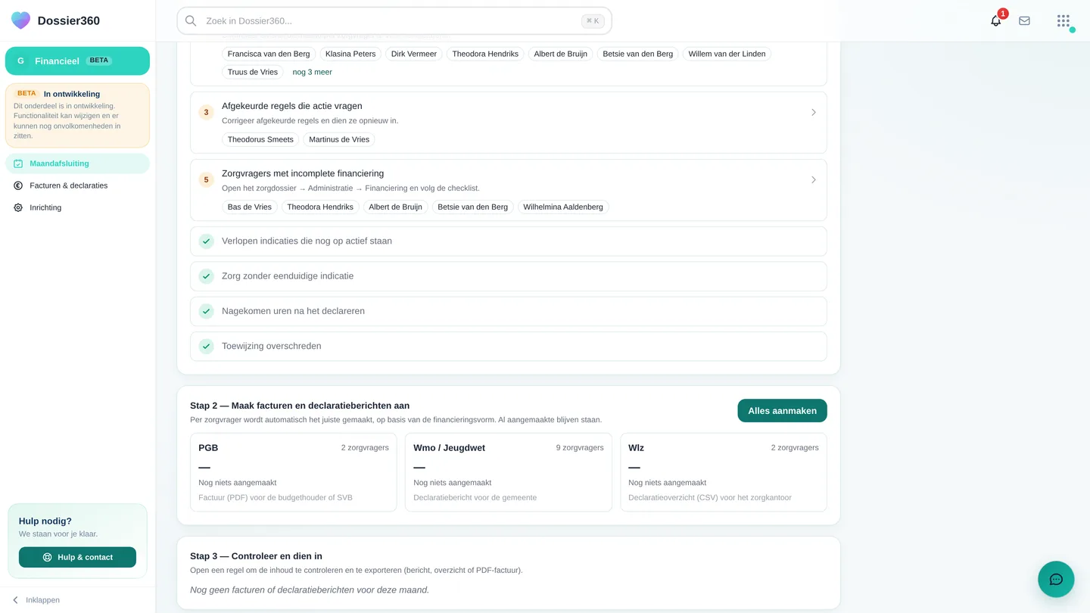Open the PGB financing card
This screenshot has width=1090, height=613.
[294, 472]
